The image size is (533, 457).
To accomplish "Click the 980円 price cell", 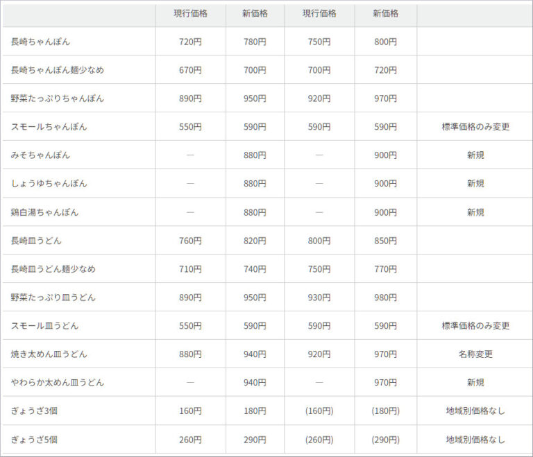I will [x=385, y=298].
